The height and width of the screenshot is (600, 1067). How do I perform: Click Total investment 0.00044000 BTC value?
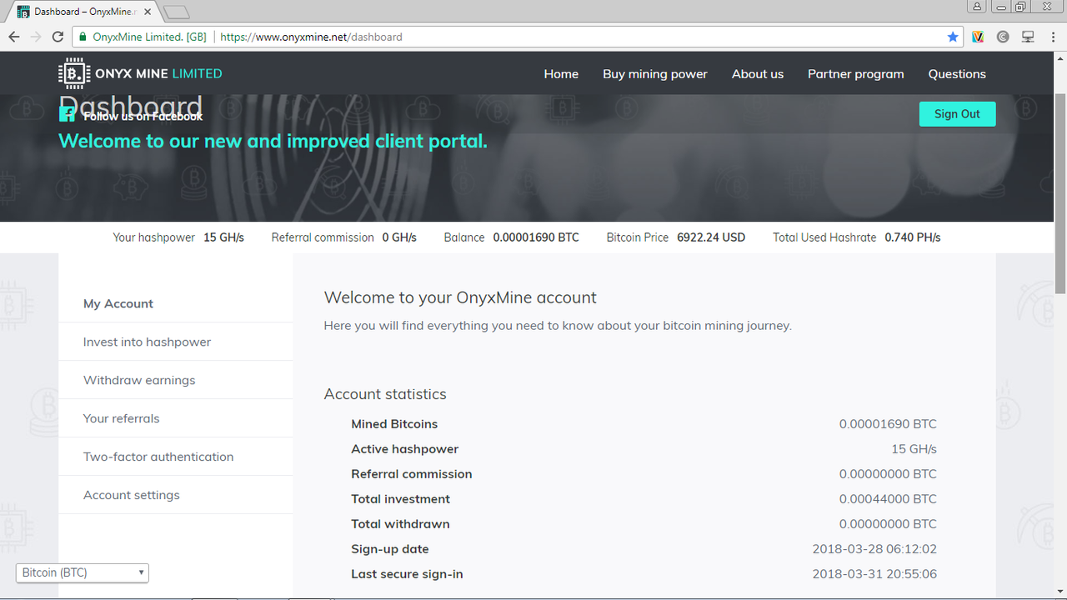click(888, 498)
